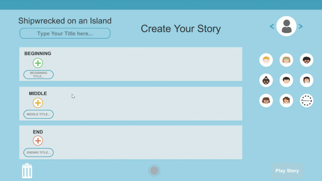Image resolution: width=322 pixels, height=181 pixels.
Task: Select the girl with green headband avatar
Action: [x=286, y=60]
